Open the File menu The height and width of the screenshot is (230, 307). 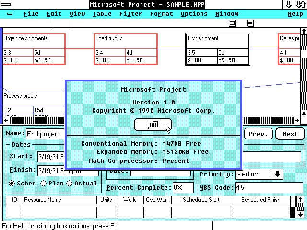(31, 14)
